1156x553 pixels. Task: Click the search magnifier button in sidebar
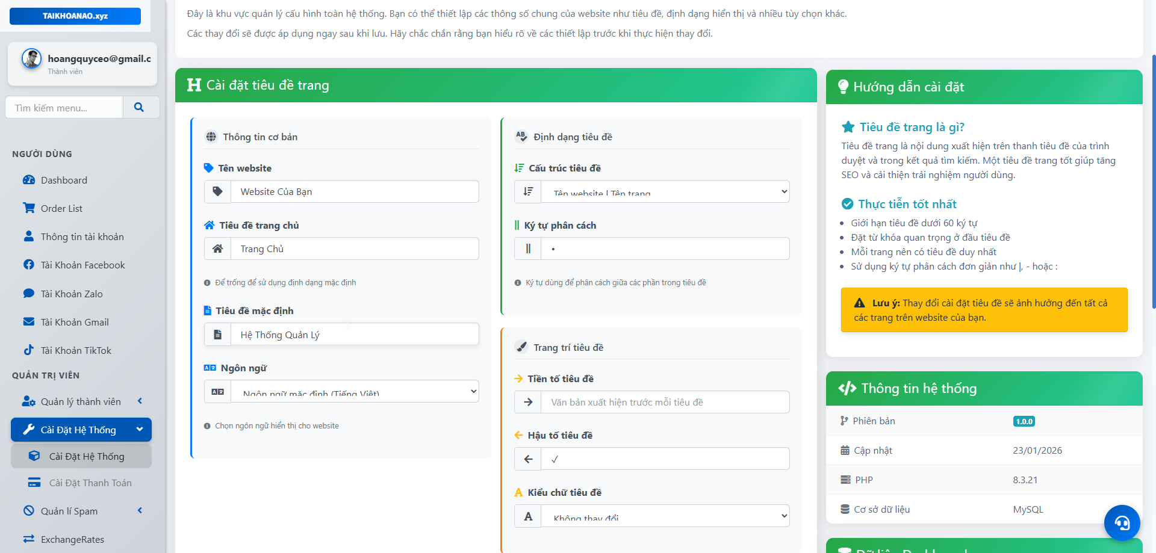[139, 108]
